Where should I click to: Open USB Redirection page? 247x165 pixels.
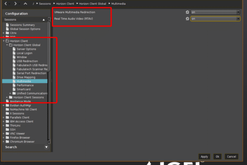pos(27,61)
